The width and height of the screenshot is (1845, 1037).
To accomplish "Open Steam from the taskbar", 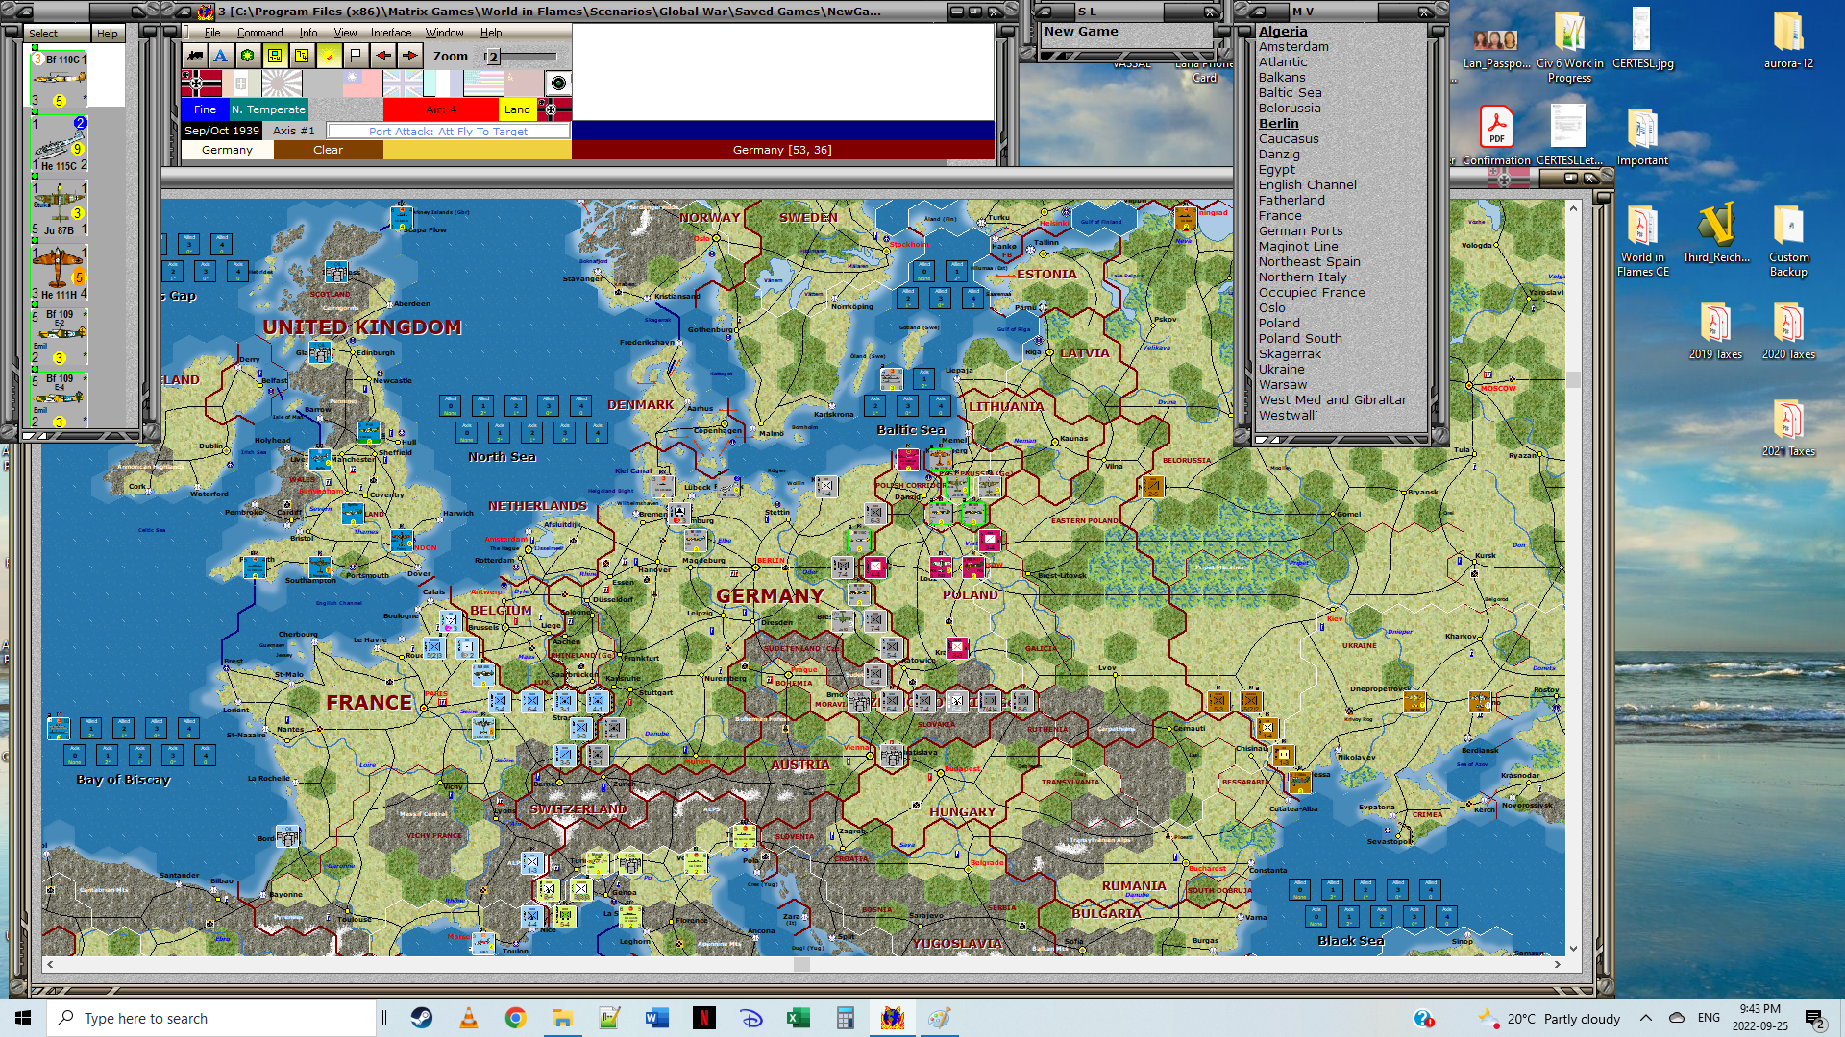I will [422, 1018].
